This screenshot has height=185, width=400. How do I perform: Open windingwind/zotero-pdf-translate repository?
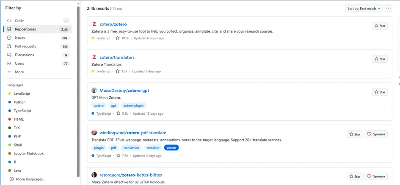pyautogui.click(x=132, y=133)
